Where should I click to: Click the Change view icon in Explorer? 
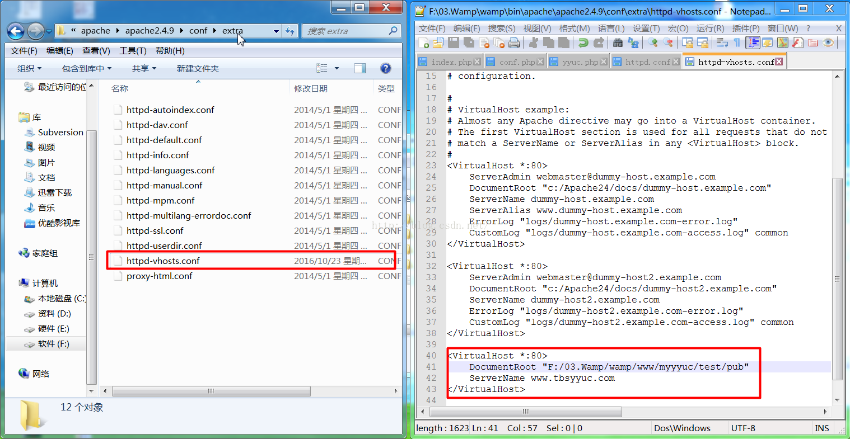(x=322, y=68)
